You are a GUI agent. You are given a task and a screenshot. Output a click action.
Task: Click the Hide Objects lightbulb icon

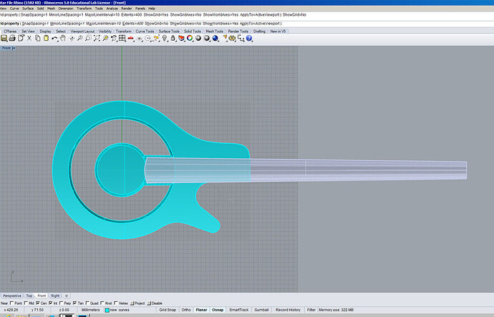click(x=165, y=38)
